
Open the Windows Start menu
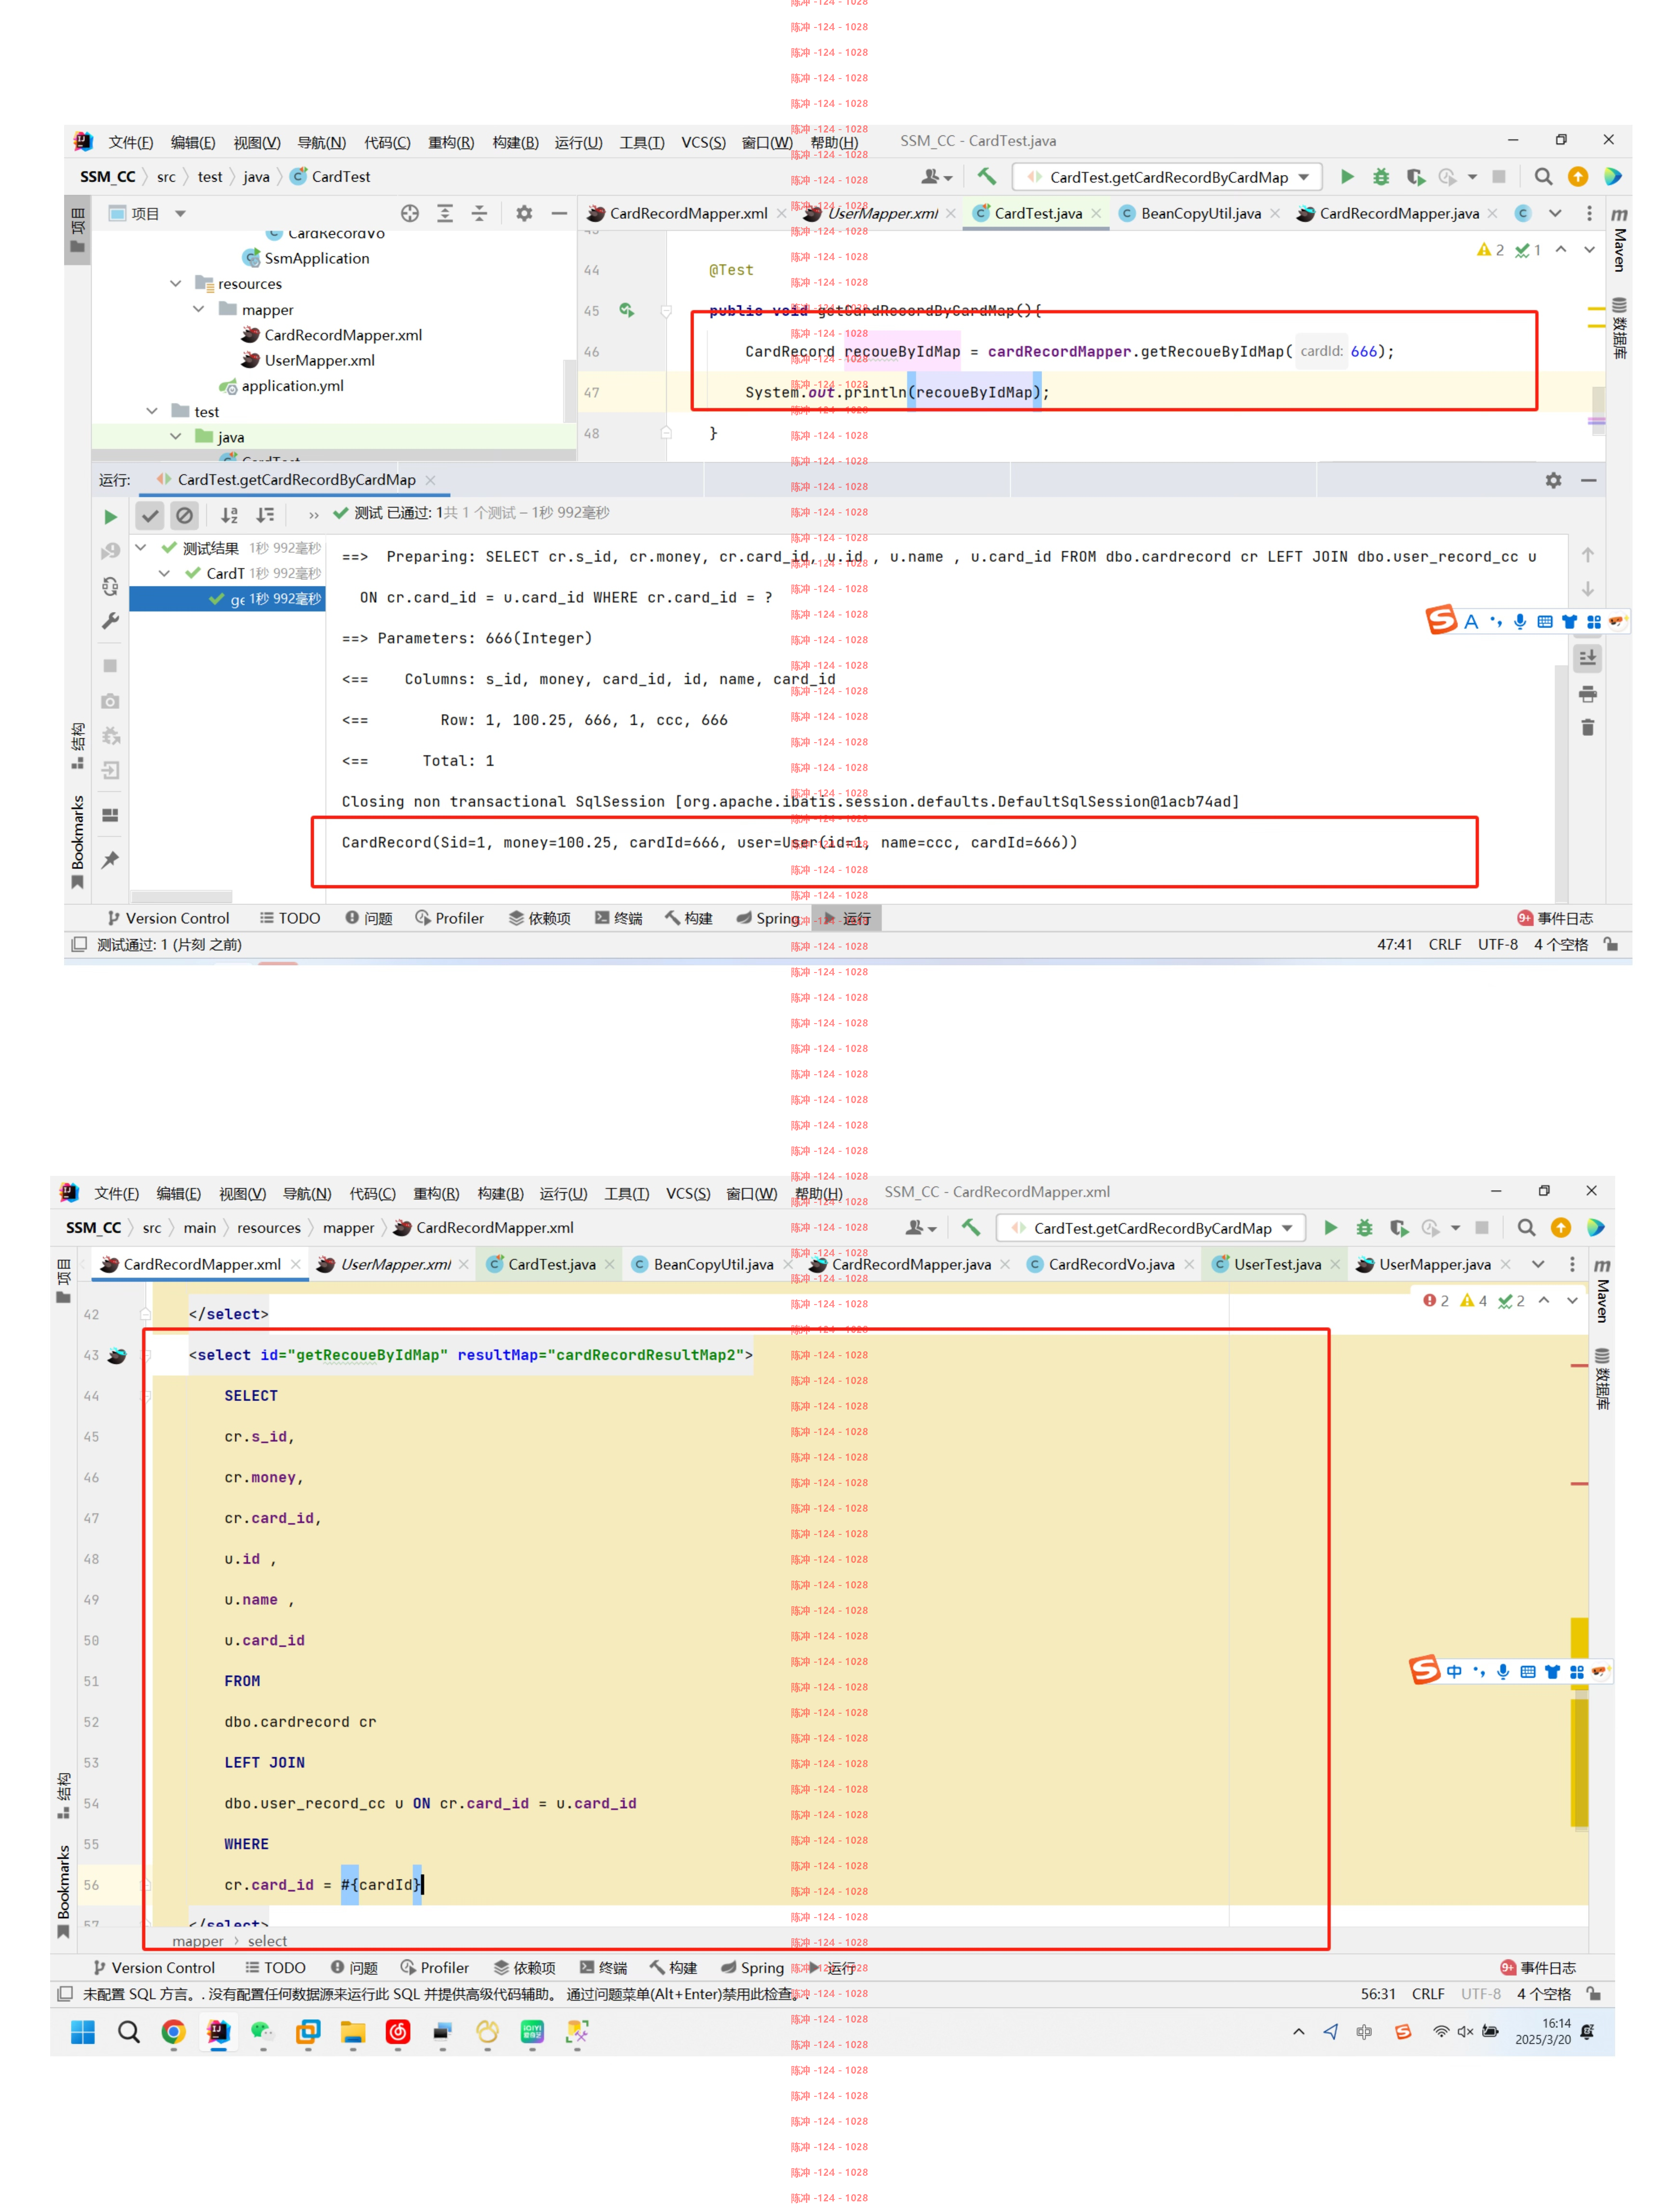83,2031
